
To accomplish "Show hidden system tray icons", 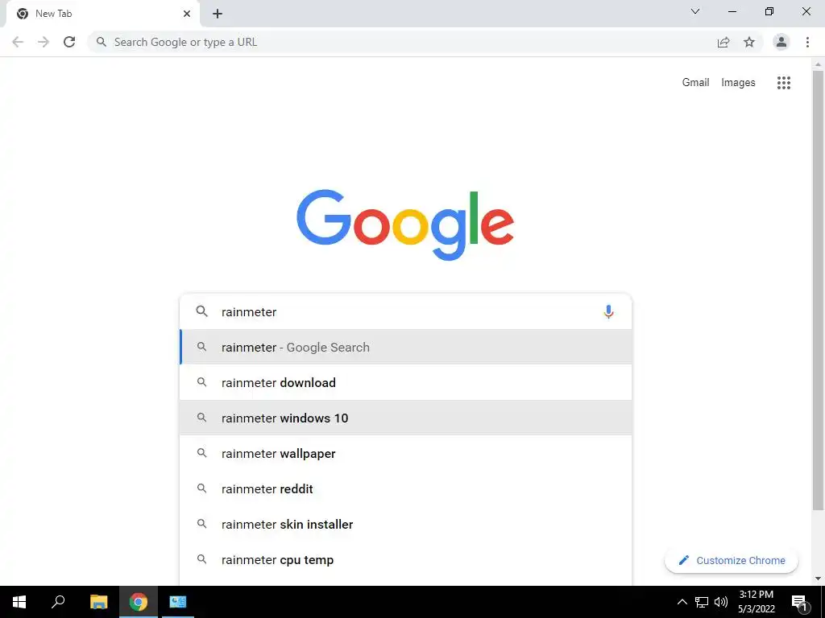I will tap(682, 602).
